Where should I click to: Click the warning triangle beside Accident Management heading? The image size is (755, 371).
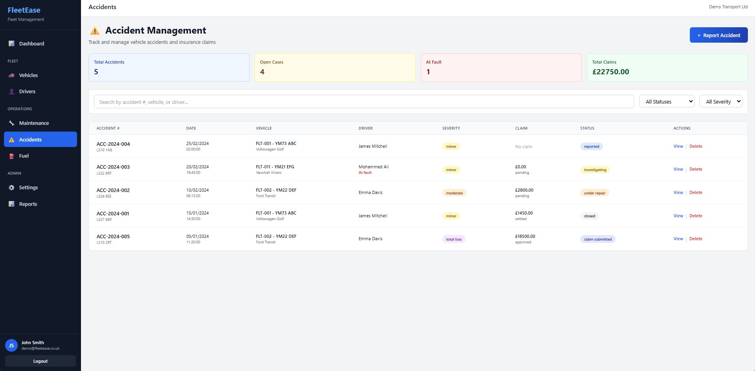pyautogui.click(x=95, y=30)
